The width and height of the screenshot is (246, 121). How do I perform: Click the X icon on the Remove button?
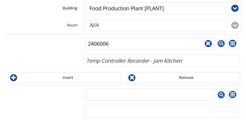pyautogui.click(x=132, y=78)
